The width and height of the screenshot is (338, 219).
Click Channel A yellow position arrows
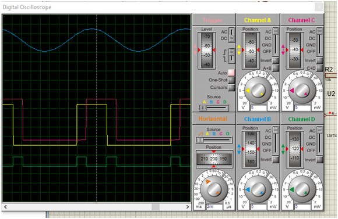(239, 49)
